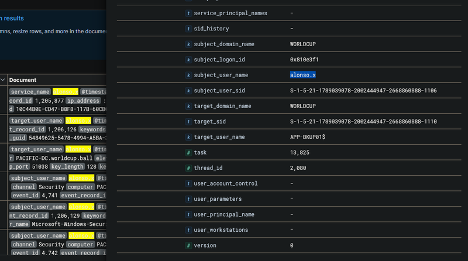Click number type icon beside thread_id
468x261 pixels.
188,168
